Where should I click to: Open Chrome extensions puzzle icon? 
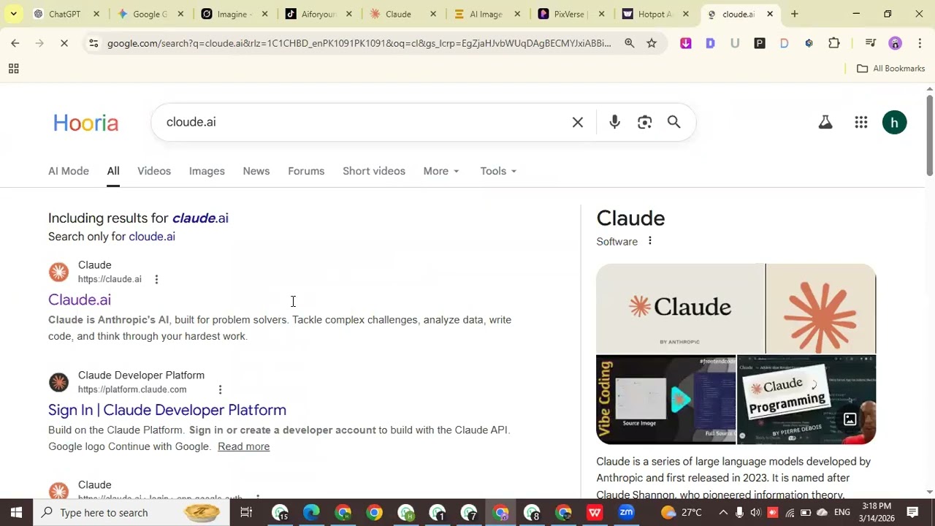pyautogui.click(x=834, y=43)
